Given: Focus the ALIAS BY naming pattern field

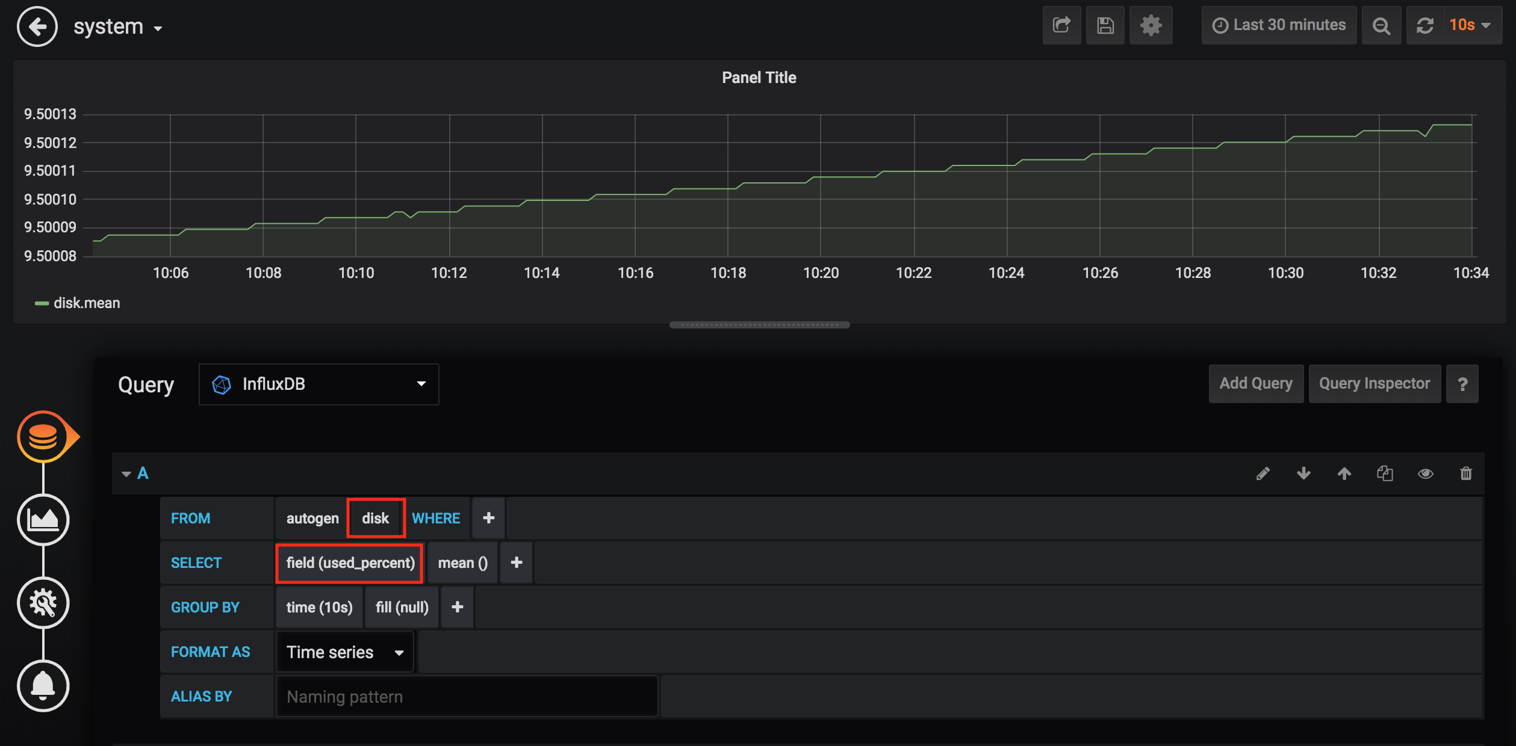Looking at the screenshot, I should pyautogui.click(x=467, y=697).
